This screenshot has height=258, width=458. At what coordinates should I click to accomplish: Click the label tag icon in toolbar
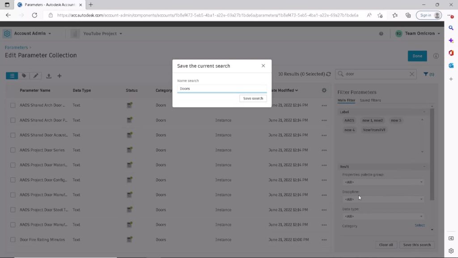[24, 76]
